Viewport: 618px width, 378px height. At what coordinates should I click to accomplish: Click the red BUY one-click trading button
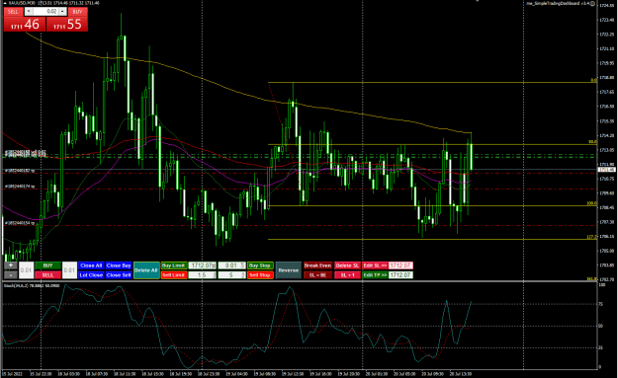coord(78,12)
